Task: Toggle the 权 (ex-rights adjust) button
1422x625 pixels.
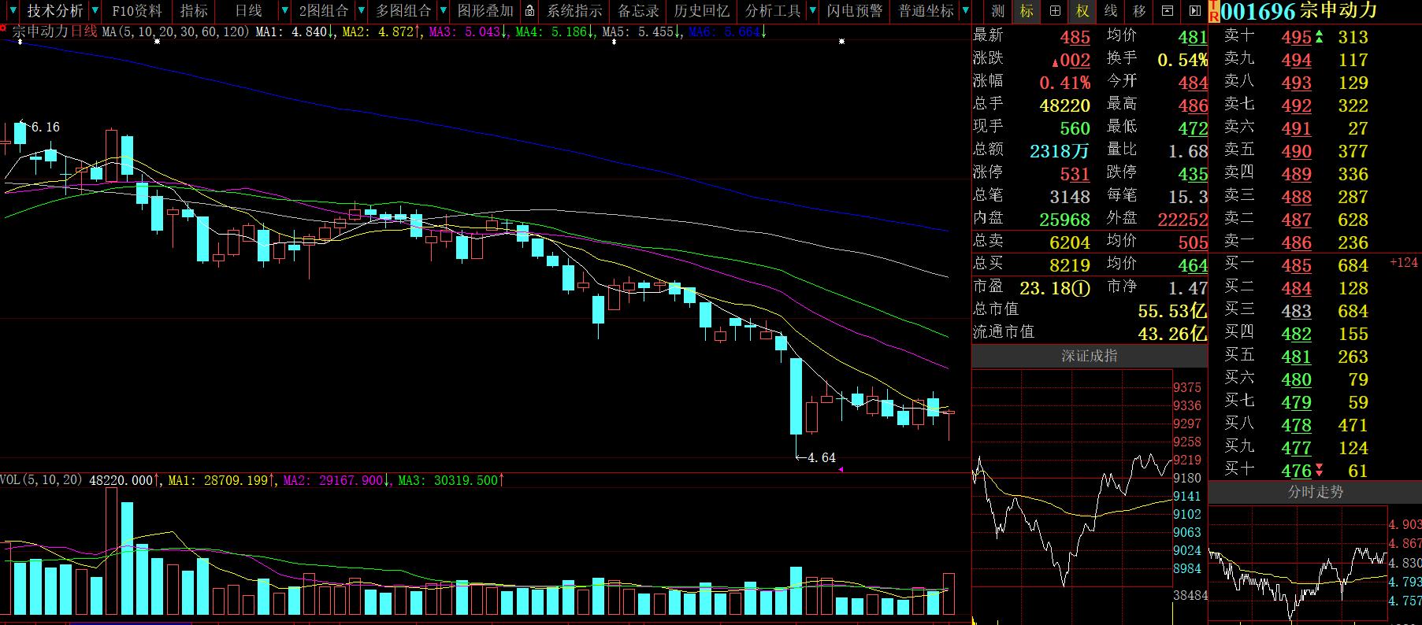Action: tap(1082, 11)
